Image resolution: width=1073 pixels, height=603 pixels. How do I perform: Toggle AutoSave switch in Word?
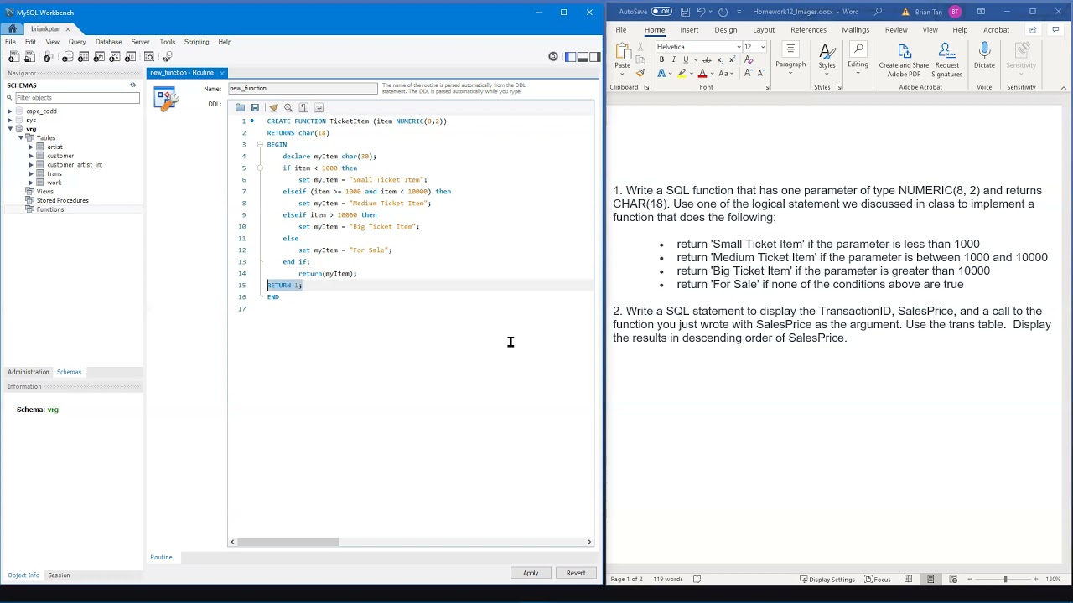[661, 12]
